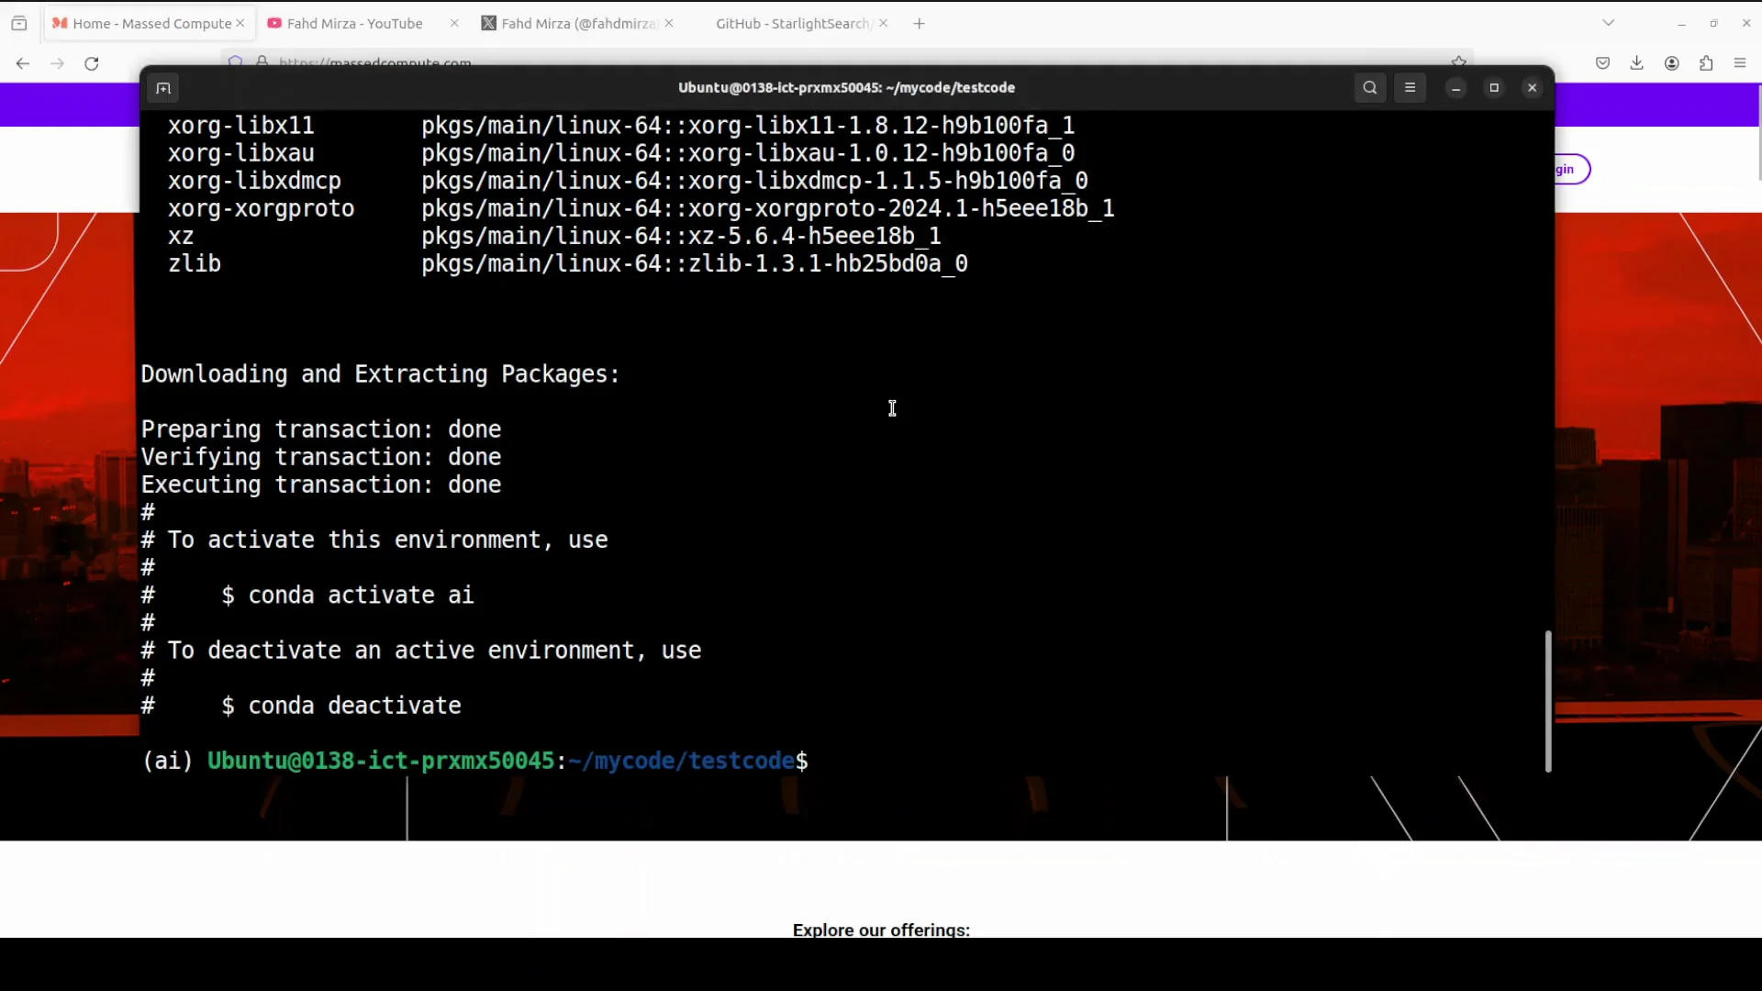Open a new browser tab

(920, 24)
